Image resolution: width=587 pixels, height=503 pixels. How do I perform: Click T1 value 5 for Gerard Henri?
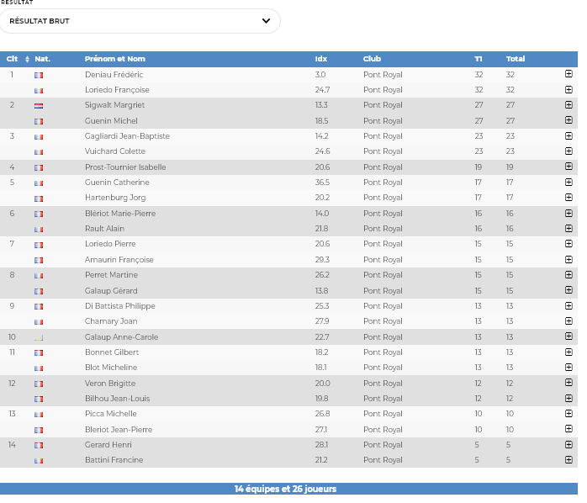pyautogui.click(x=477, y=445)
